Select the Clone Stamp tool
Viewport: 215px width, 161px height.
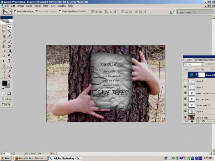click(x=4, y=46)
